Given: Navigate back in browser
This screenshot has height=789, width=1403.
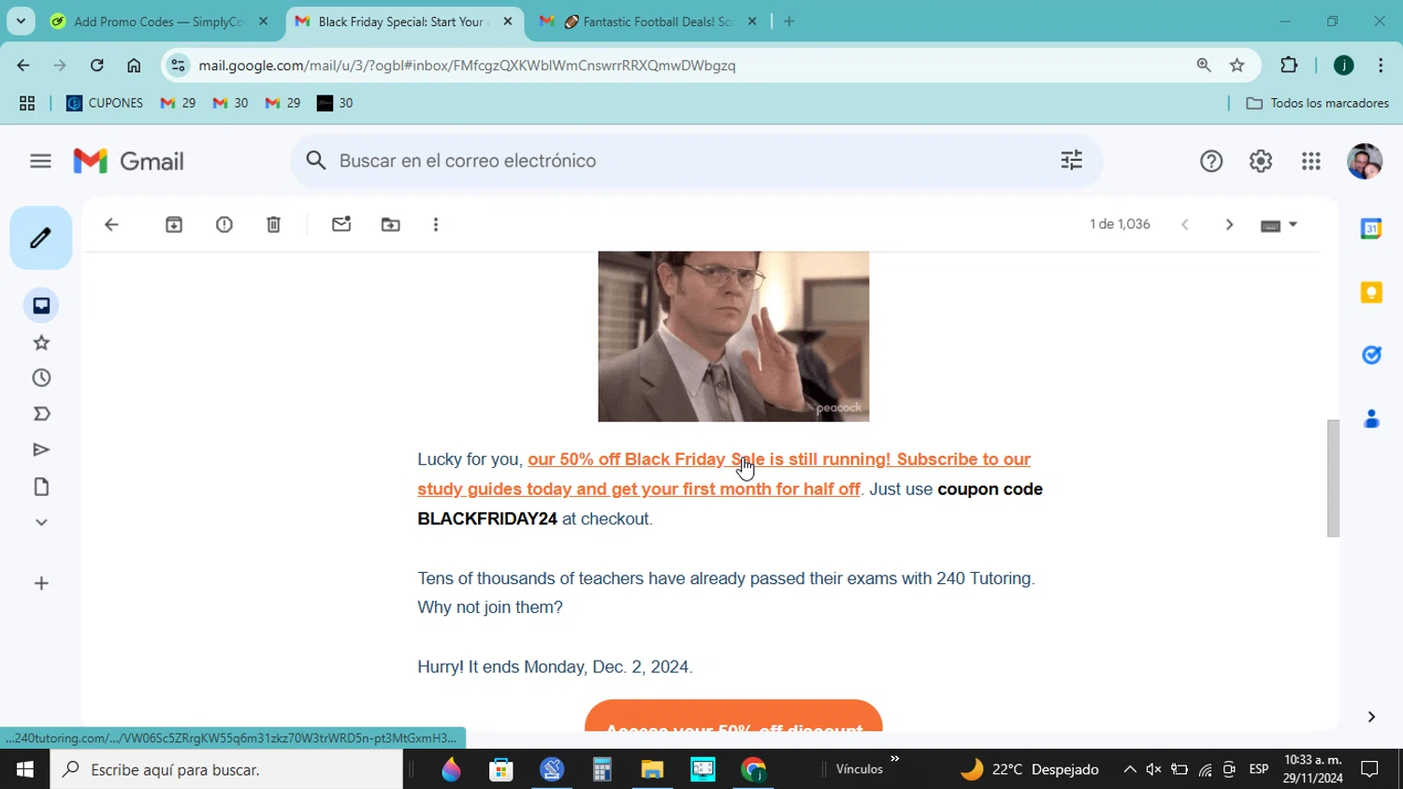Looking at the screenshot, I should click(23, 66).
